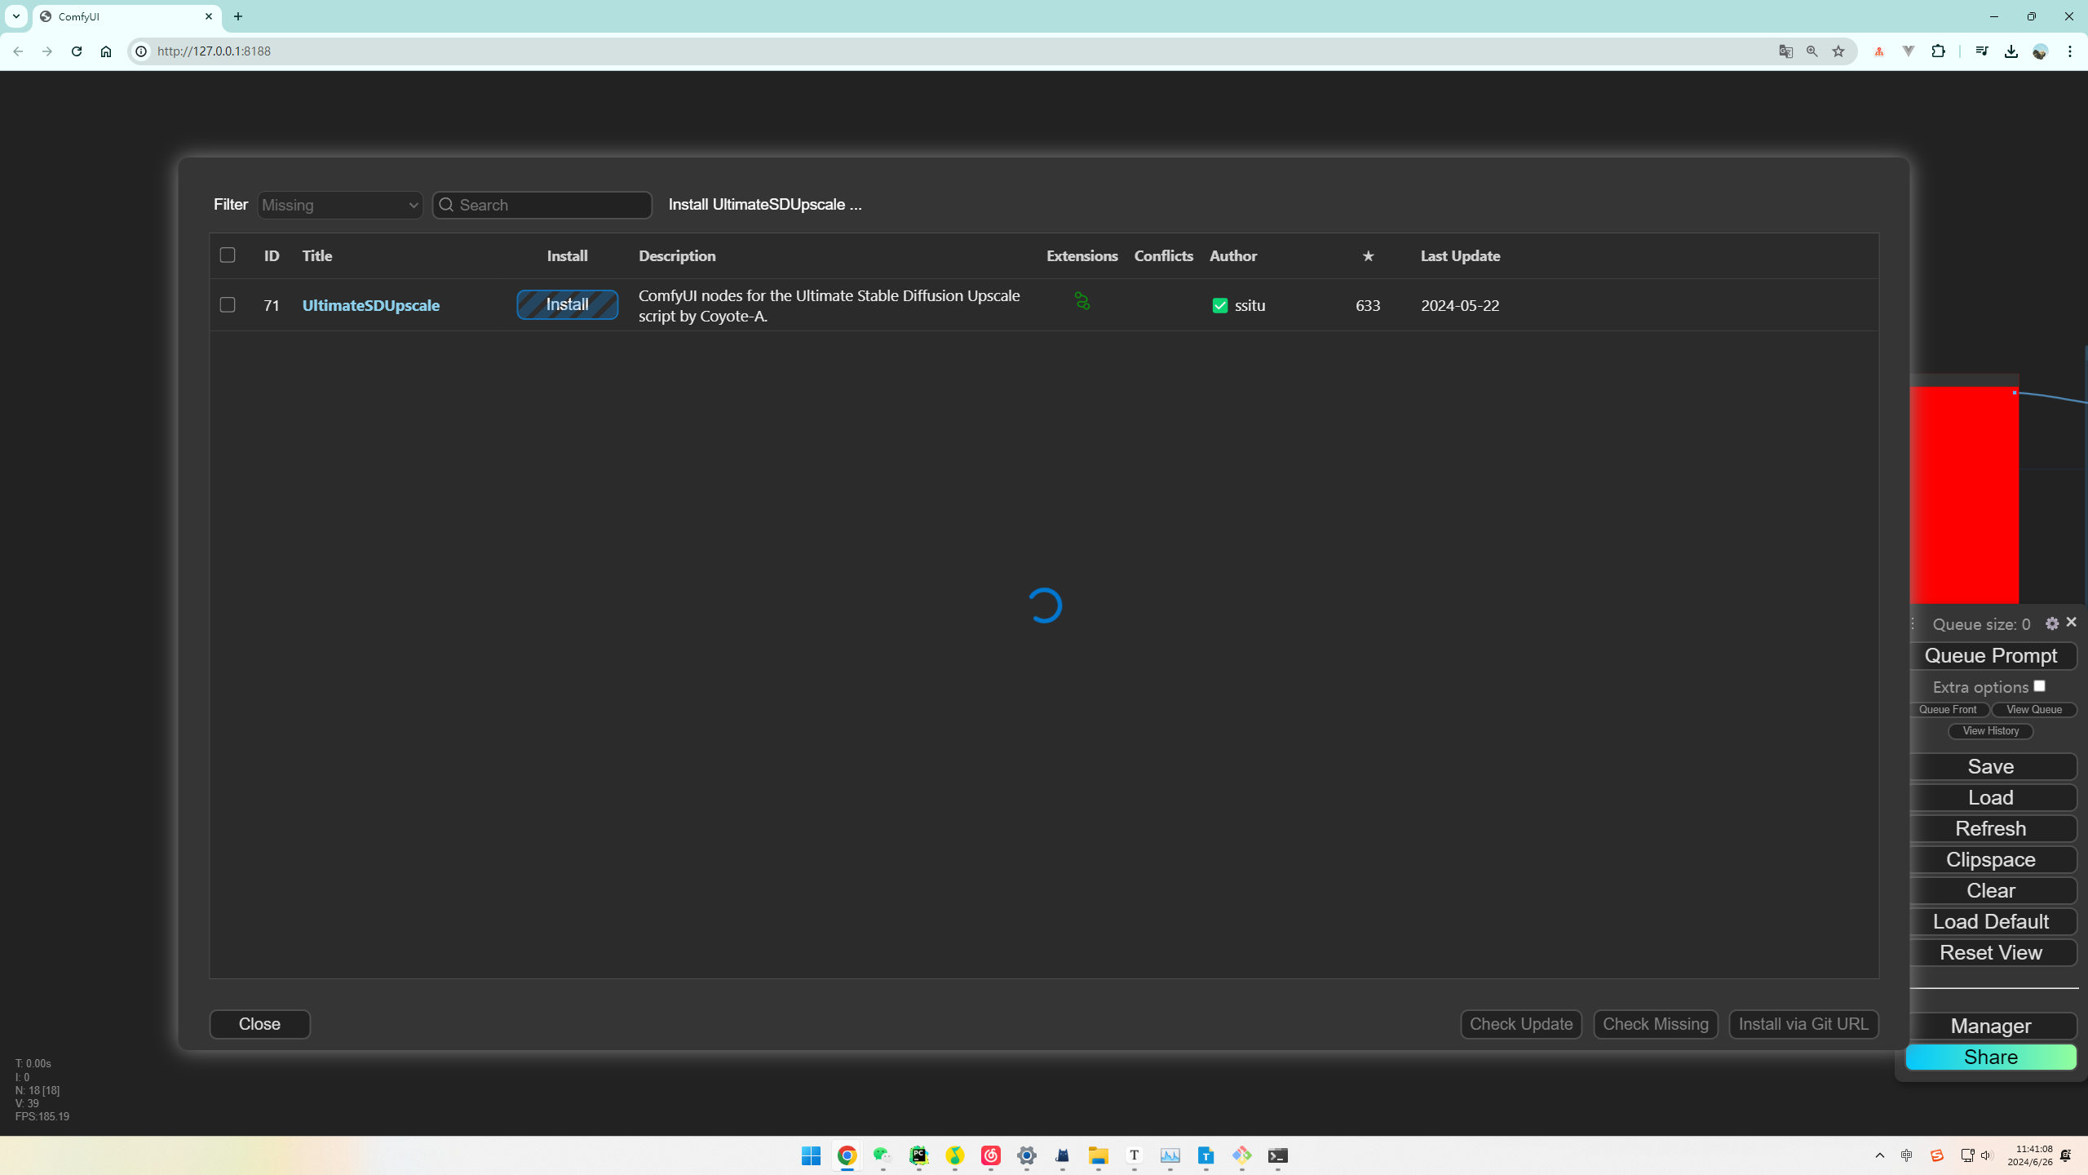Click the View History button

pyautogui.click(x=1991, y=731)
